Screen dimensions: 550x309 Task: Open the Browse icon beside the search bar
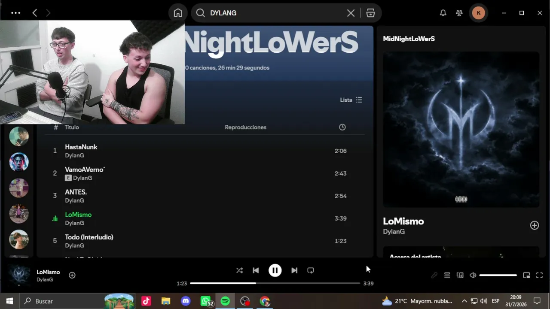(370, 13)
